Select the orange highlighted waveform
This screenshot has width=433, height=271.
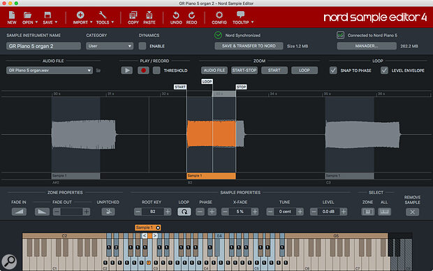click(x=211, y=133)
